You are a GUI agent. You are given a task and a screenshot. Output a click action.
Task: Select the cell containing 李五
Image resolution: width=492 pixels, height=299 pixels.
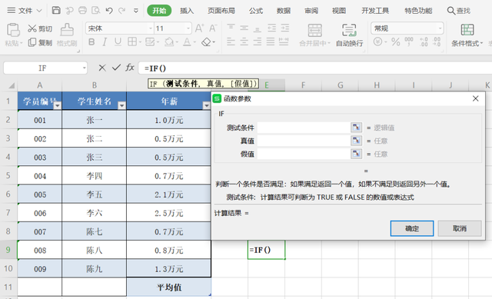coord(94,194)
